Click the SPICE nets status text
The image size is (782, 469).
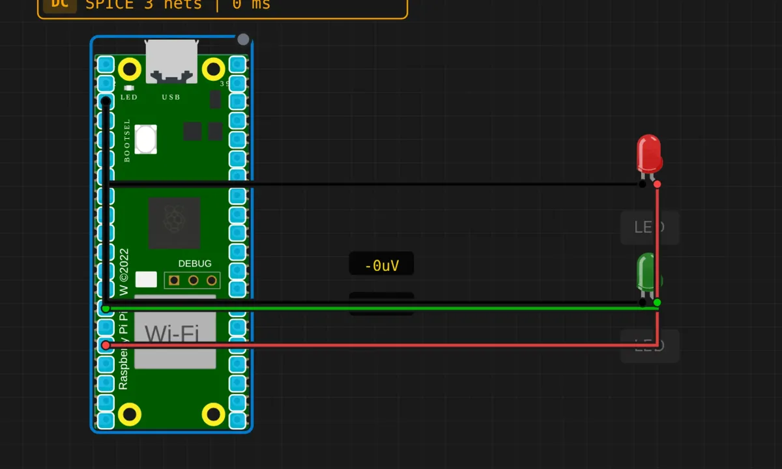point(178,5)
